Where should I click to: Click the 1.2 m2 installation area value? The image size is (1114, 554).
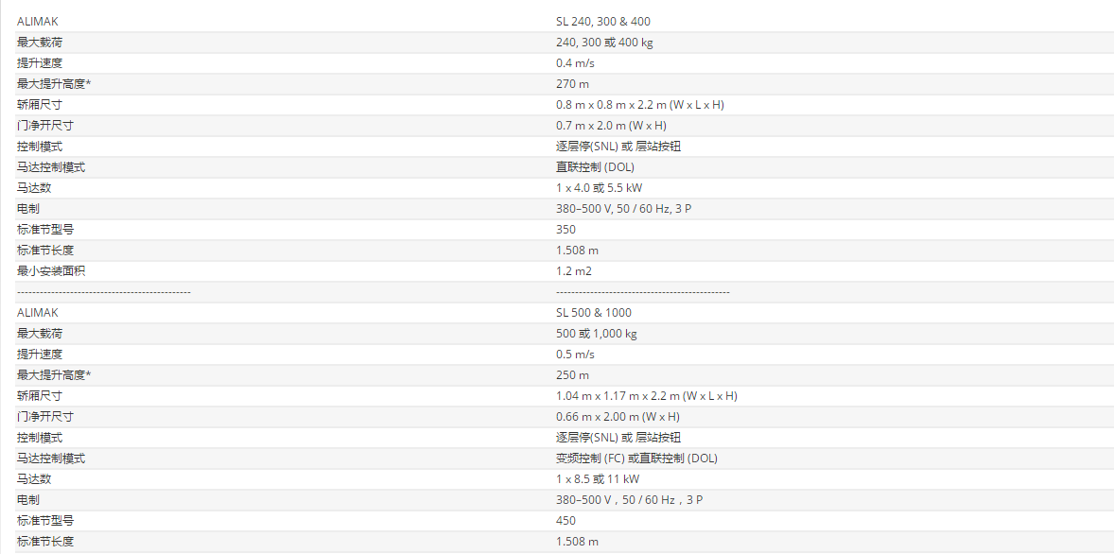pos(574,271)
